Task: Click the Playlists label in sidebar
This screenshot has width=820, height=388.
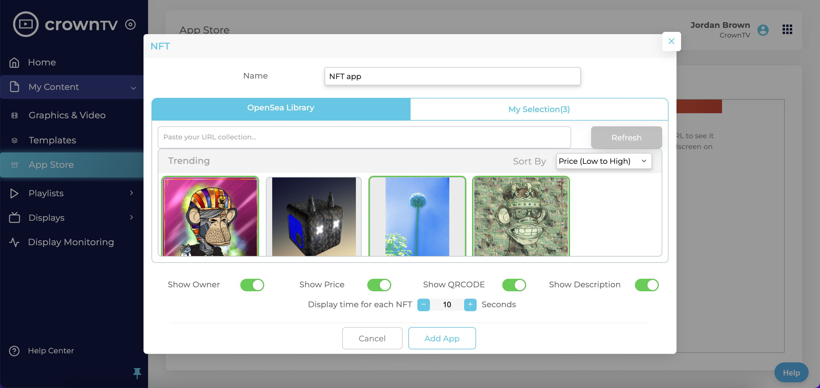Action: [46, 193]
